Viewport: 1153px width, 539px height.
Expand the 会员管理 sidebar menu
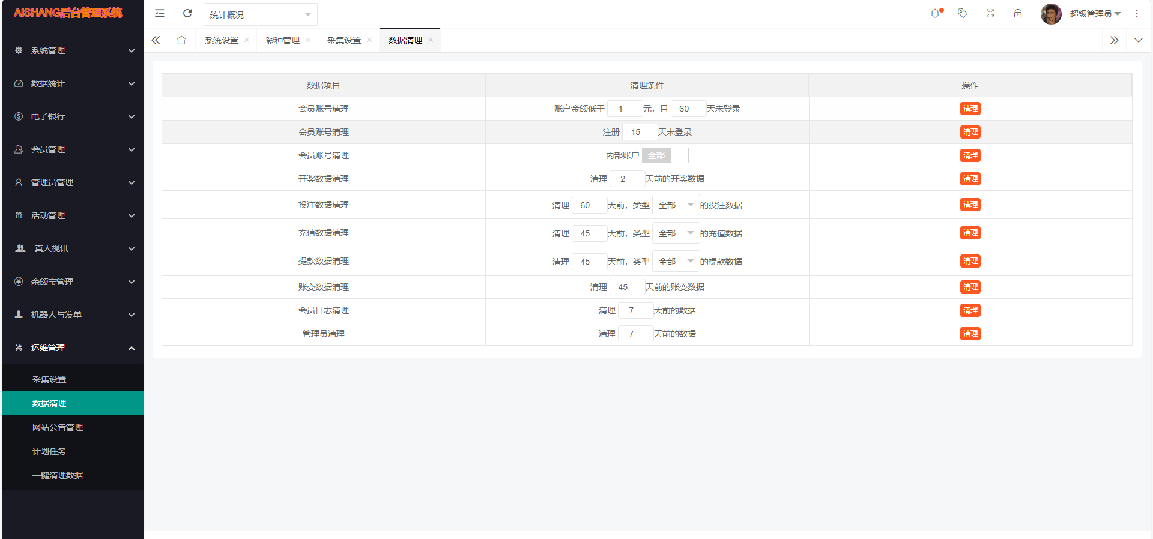tap(73, 149)
